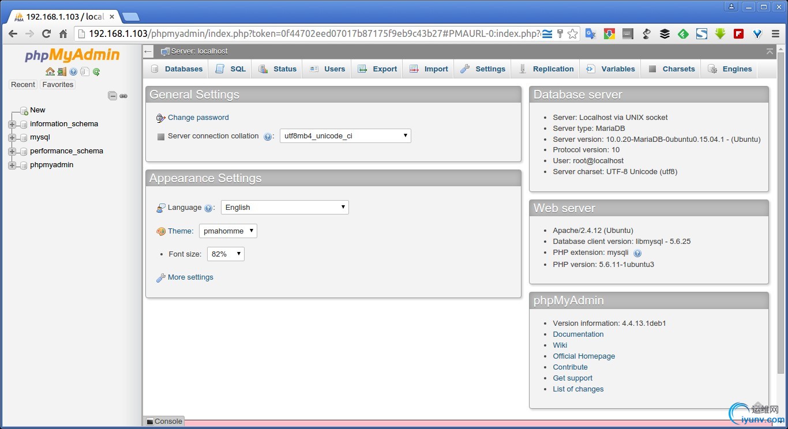The height and width of the screenshot is (429, 788).
Task: Click the green Feedly extension icon
Action: point(683,34)
